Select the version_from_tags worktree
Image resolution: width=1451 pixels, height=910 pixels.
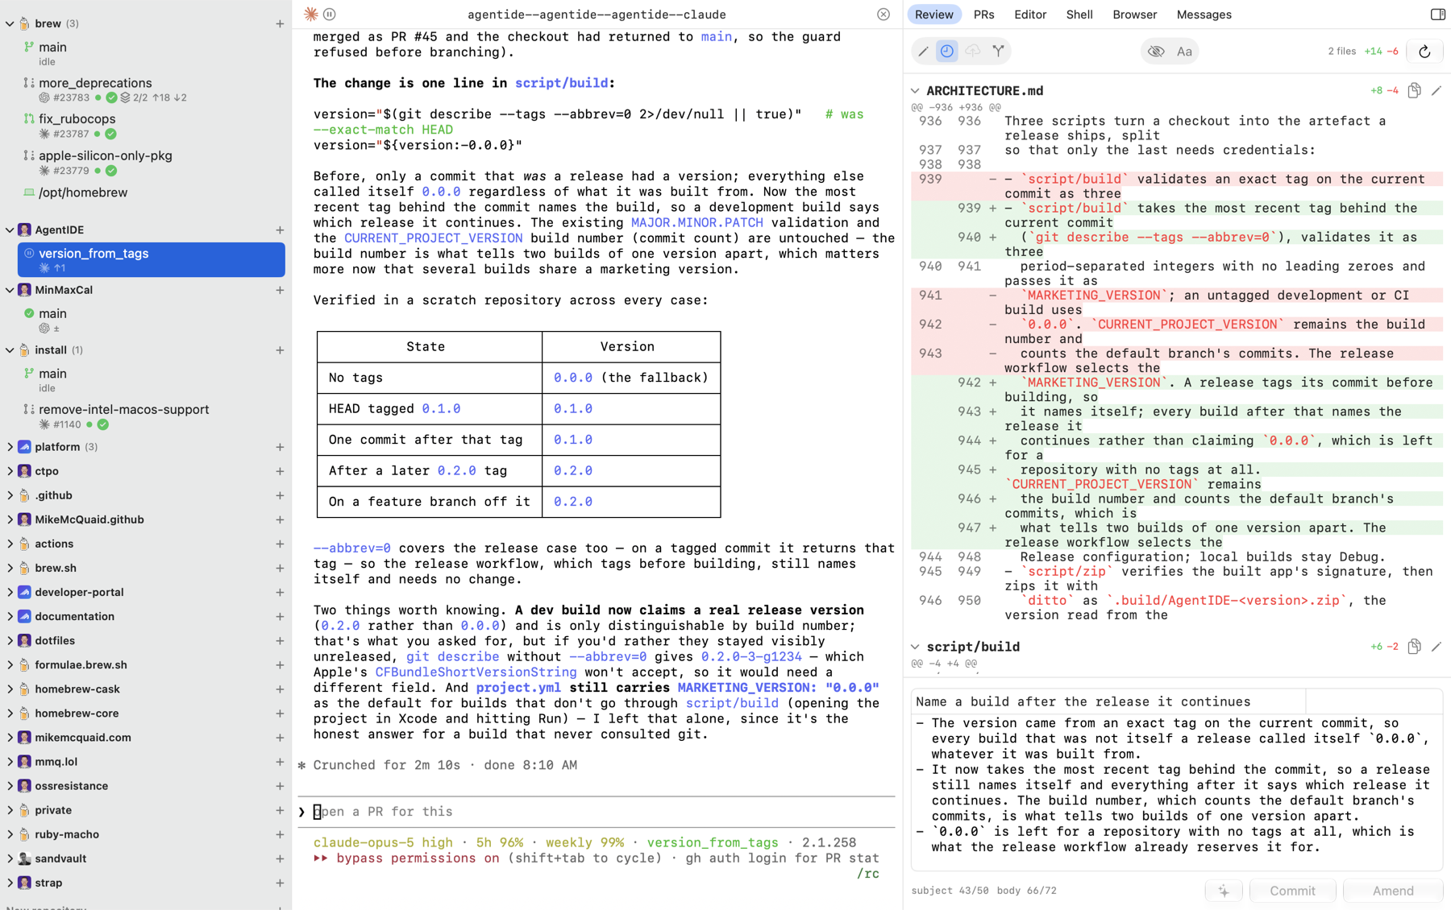(152, 259)
